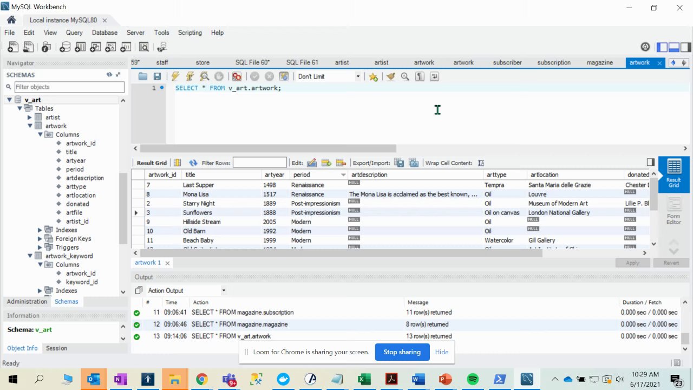Toggle invisible characters display in editor
The height and width of the screenshot is (390, 693).
pos(419,77)
